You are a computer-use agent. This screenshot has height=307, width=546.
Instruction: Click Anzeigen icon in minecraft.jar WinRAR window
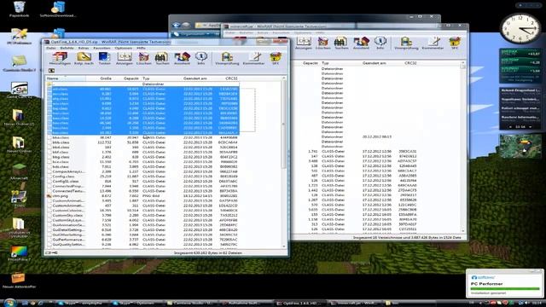[304, 43]
